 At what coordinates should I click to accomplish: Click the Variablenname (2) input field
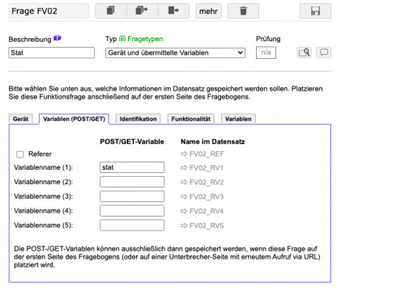coord(132,182)
